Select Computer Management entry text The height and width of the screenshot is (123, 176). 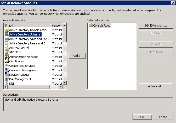tap(24, 70)
